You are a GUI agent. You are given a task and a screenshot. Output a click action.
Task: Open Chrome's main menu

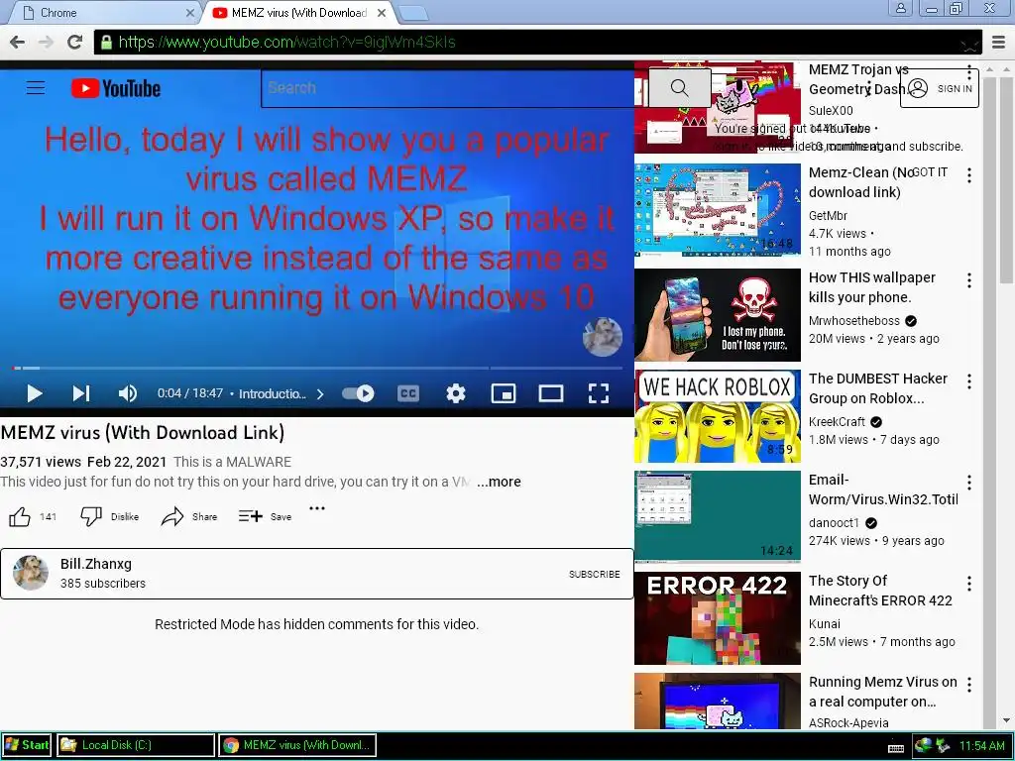[998, 43]
